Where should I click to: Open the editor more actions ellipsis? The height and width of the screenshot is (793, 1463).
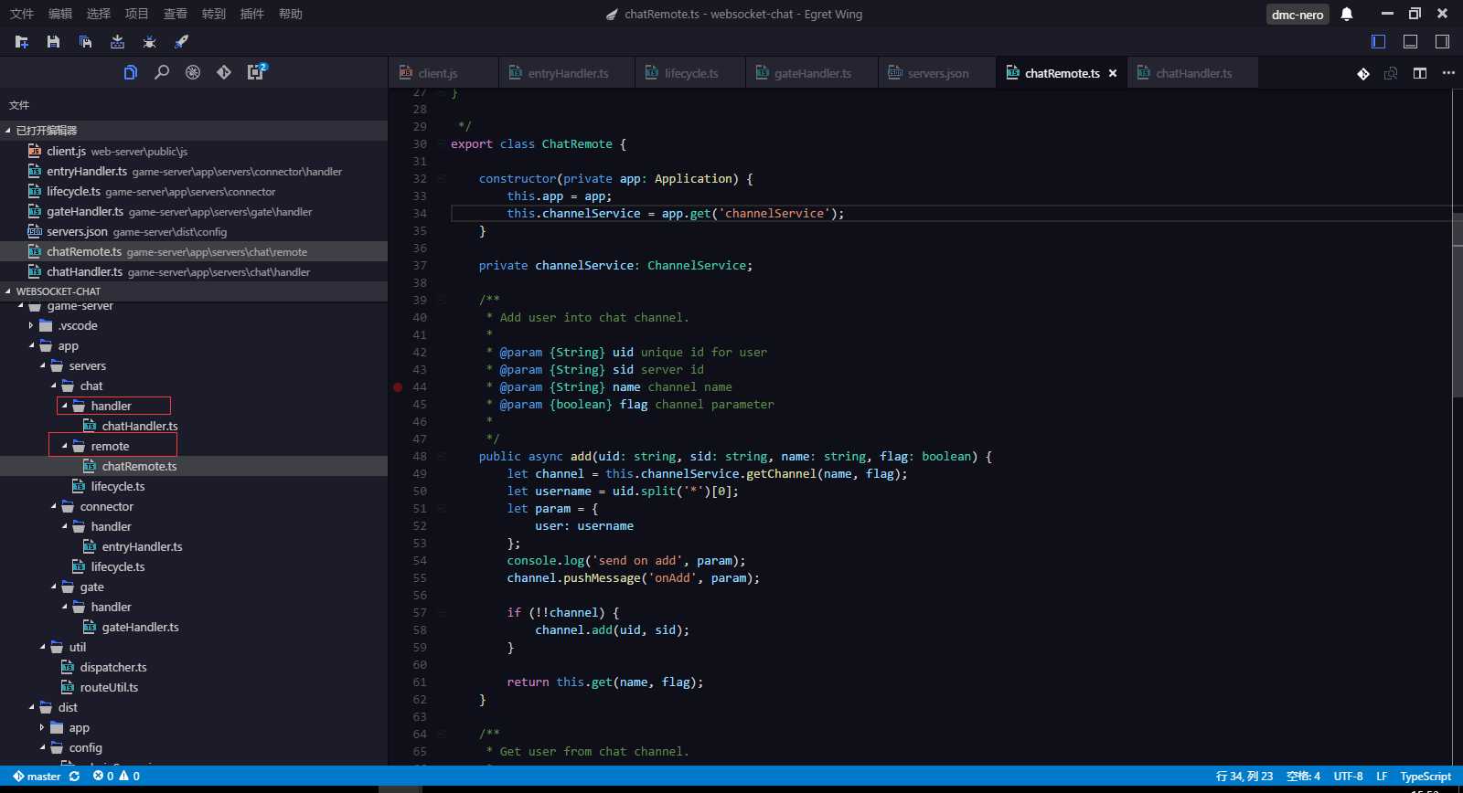[x=1448, y=73]
